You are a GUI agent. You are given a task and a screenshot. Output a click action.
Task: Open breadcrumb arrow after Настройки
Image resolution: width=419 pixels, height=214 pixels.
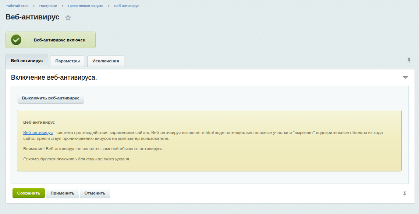[63, 6]
